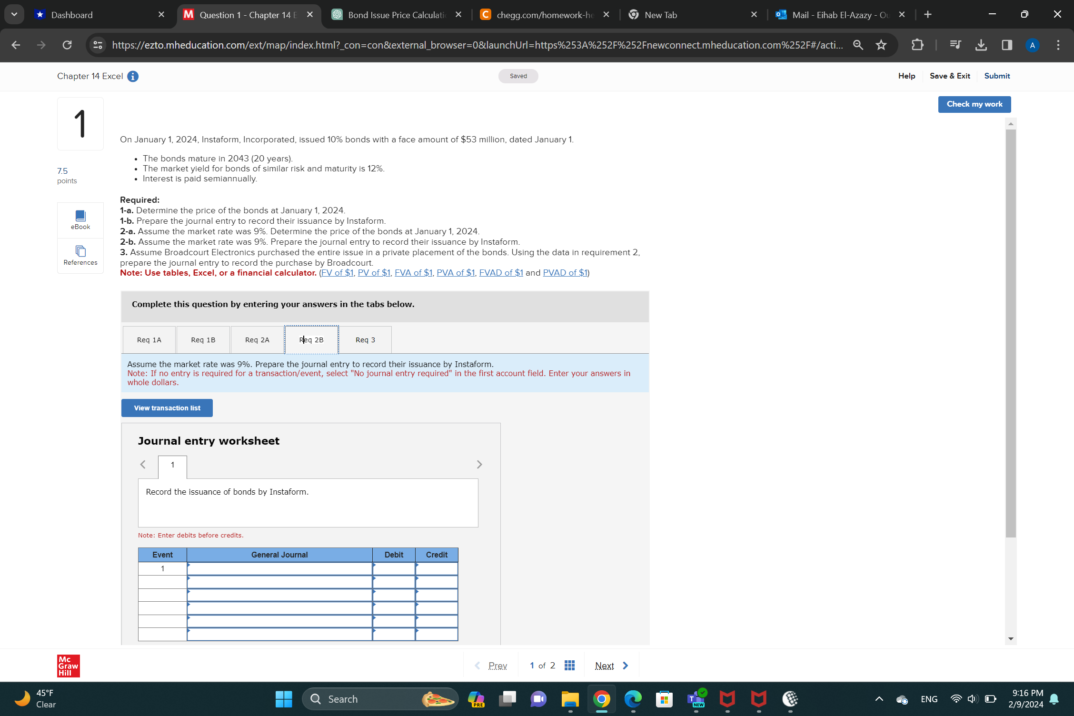
Task: Toggle the bookmark star for this page
Action: (x=881, y=45)
